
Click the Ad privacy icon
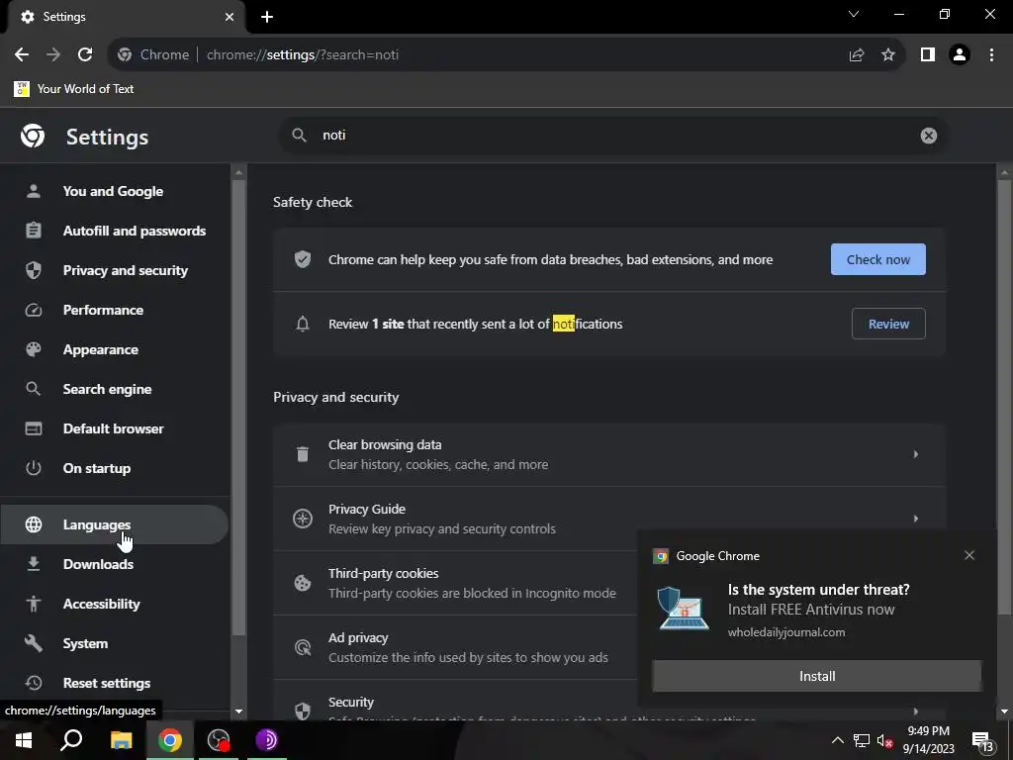coord(303,647)
